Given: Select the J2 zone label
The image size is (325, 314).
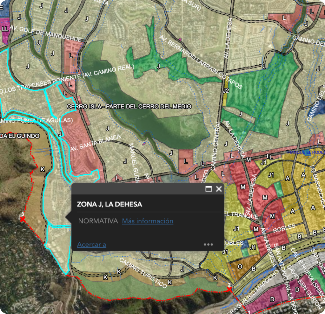Looking at the screenshot, I should point(226,90).
